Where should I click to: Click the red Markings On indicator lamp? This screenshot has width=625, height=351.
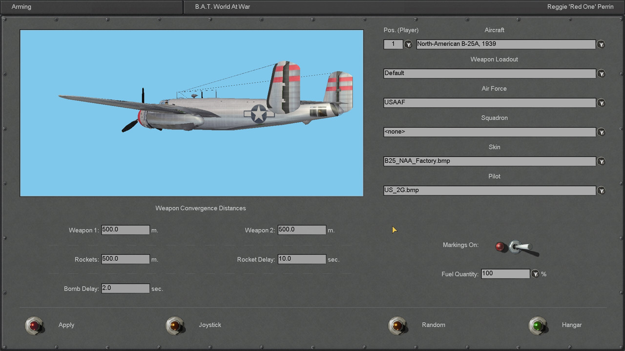coord(500,246)
